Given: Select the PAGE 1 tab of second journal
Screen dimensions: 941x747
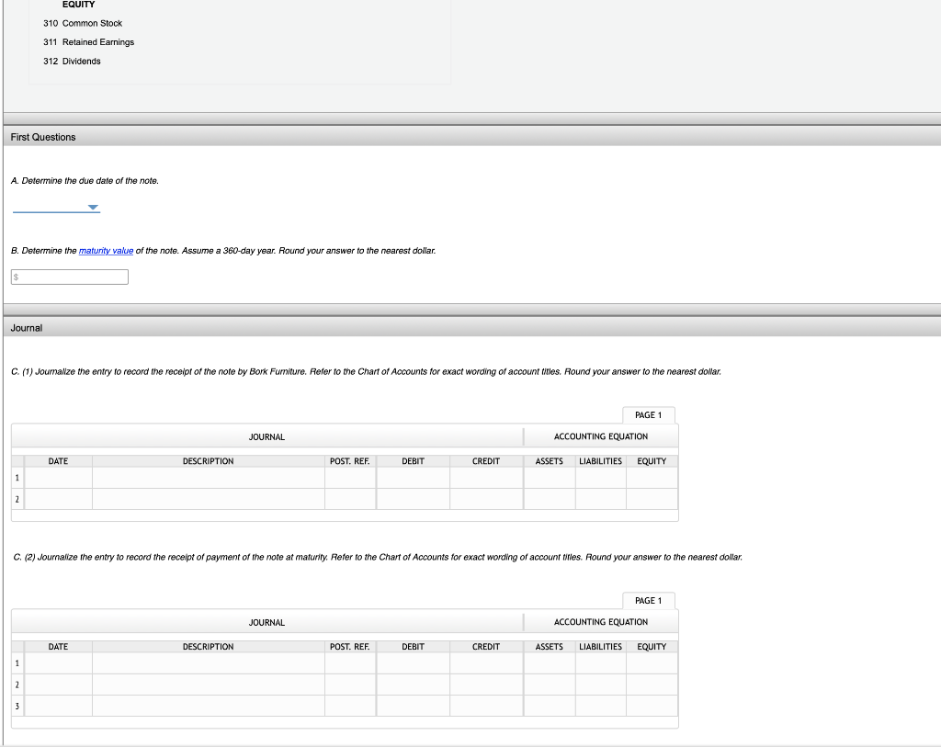Looking at the screenshot, I should [x=648, y=601].
